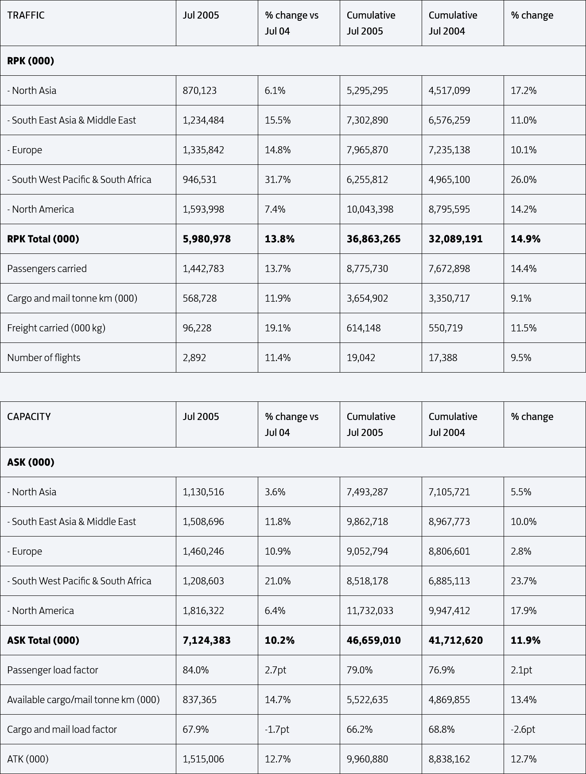Click the Passenger load factor 84.0% cell
The width and height of the screenshot is (586, 774).
click(x=217, y=670)
